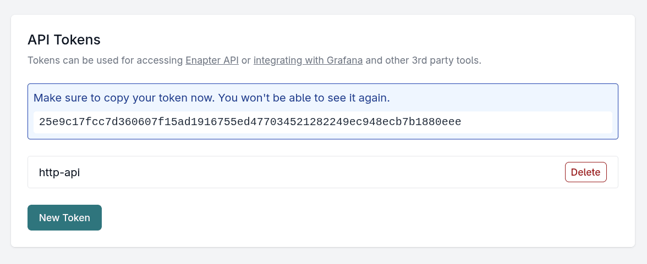Click the empty middle of the http-api row

pos(319,172)
